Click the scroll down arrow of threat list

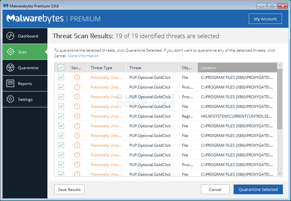280,174
